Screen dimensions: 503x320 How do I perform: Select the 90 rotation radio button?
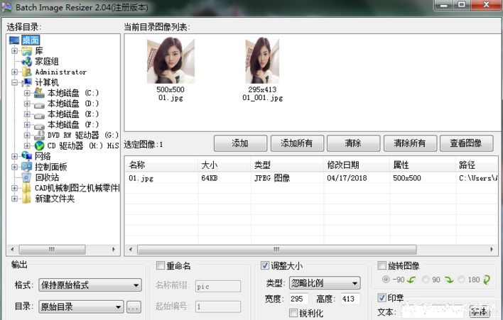pos(426,280)
